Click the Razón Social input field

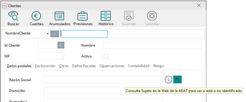[103, 80]
